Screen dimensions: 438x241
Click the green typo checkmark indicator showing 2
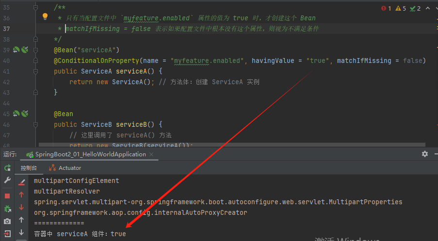click(x=415, y=8)
